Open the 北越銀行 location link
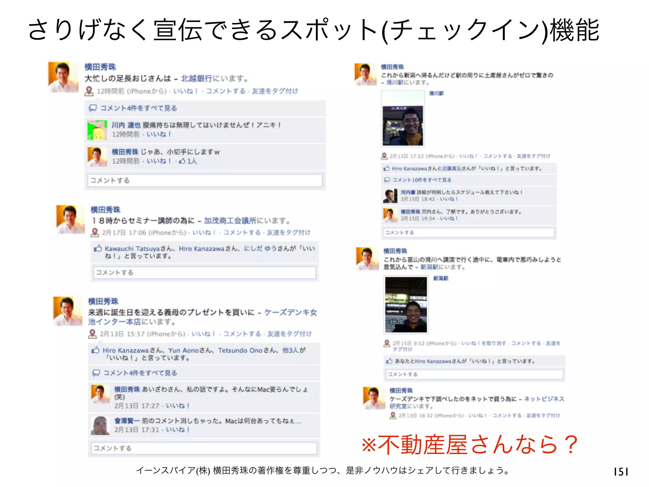This screenshot has height=487, width=649. (196, 78)
